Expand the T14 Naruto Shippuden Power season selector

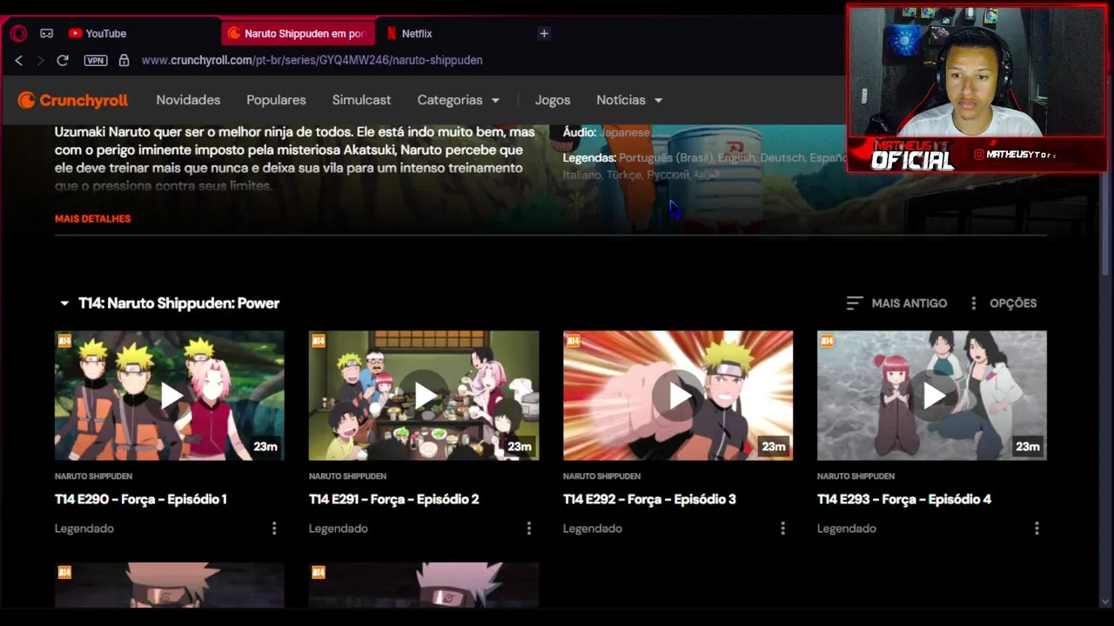click(x=170, y=303)
